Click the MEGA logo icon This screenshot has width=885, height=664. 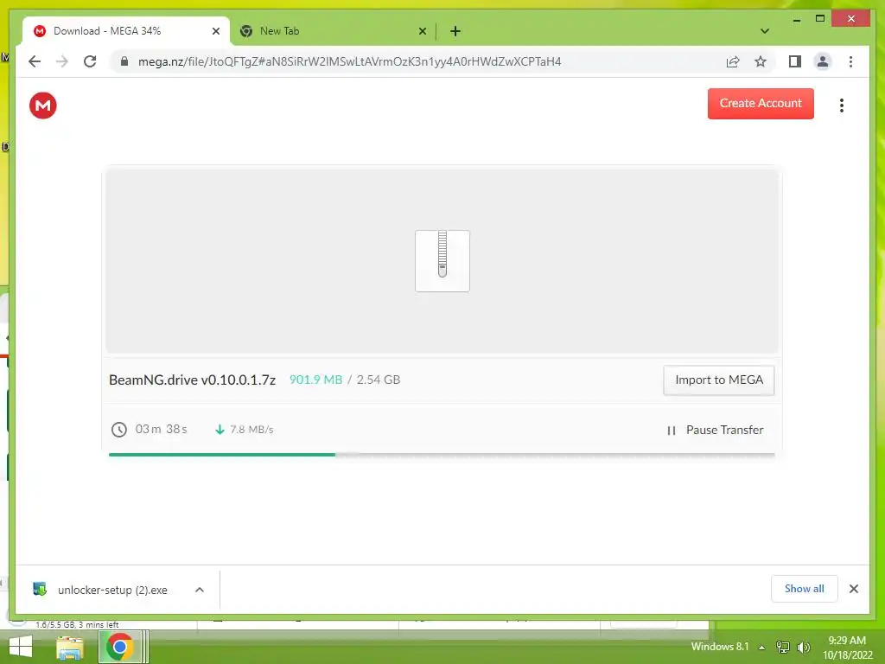click(43, 105)
